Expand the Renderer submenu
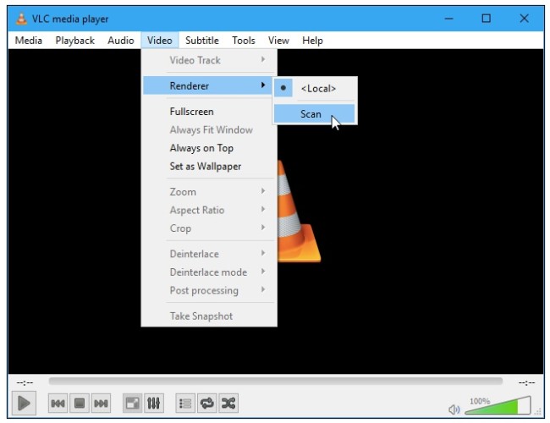 [x=207, y=86]
